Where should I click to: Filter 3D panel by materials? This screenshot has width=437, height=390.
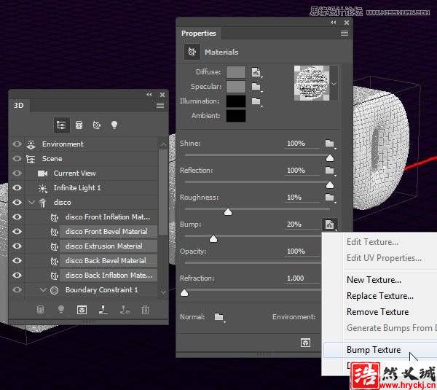tap(96, 125)
